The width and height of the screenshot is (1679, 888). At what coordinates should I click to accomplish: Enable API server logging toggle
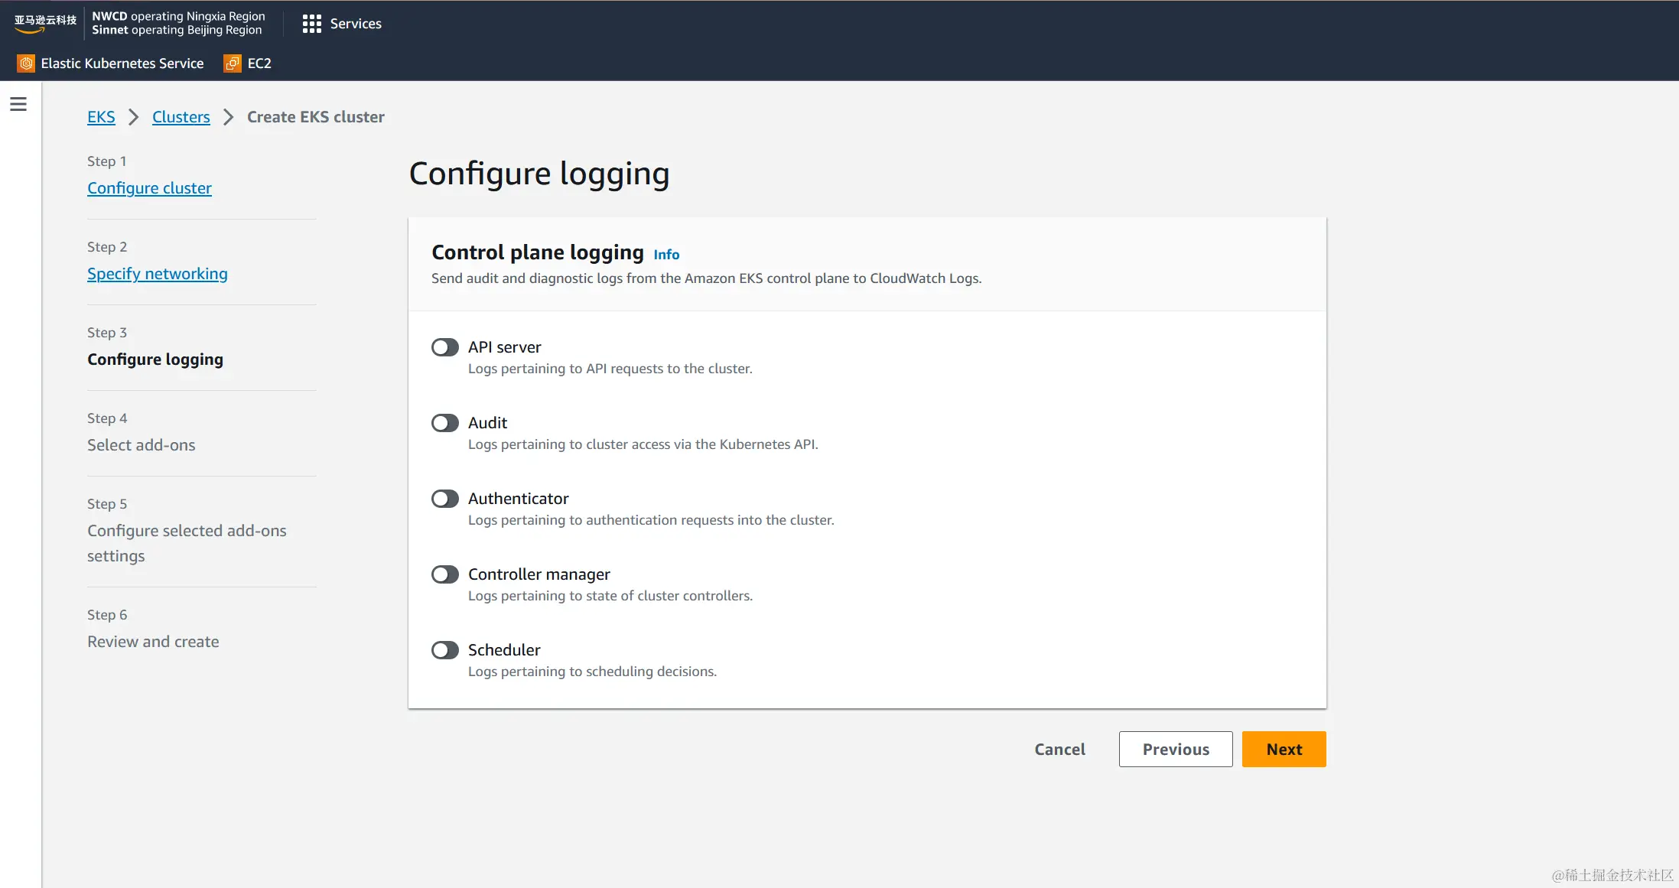pos(445,347)
